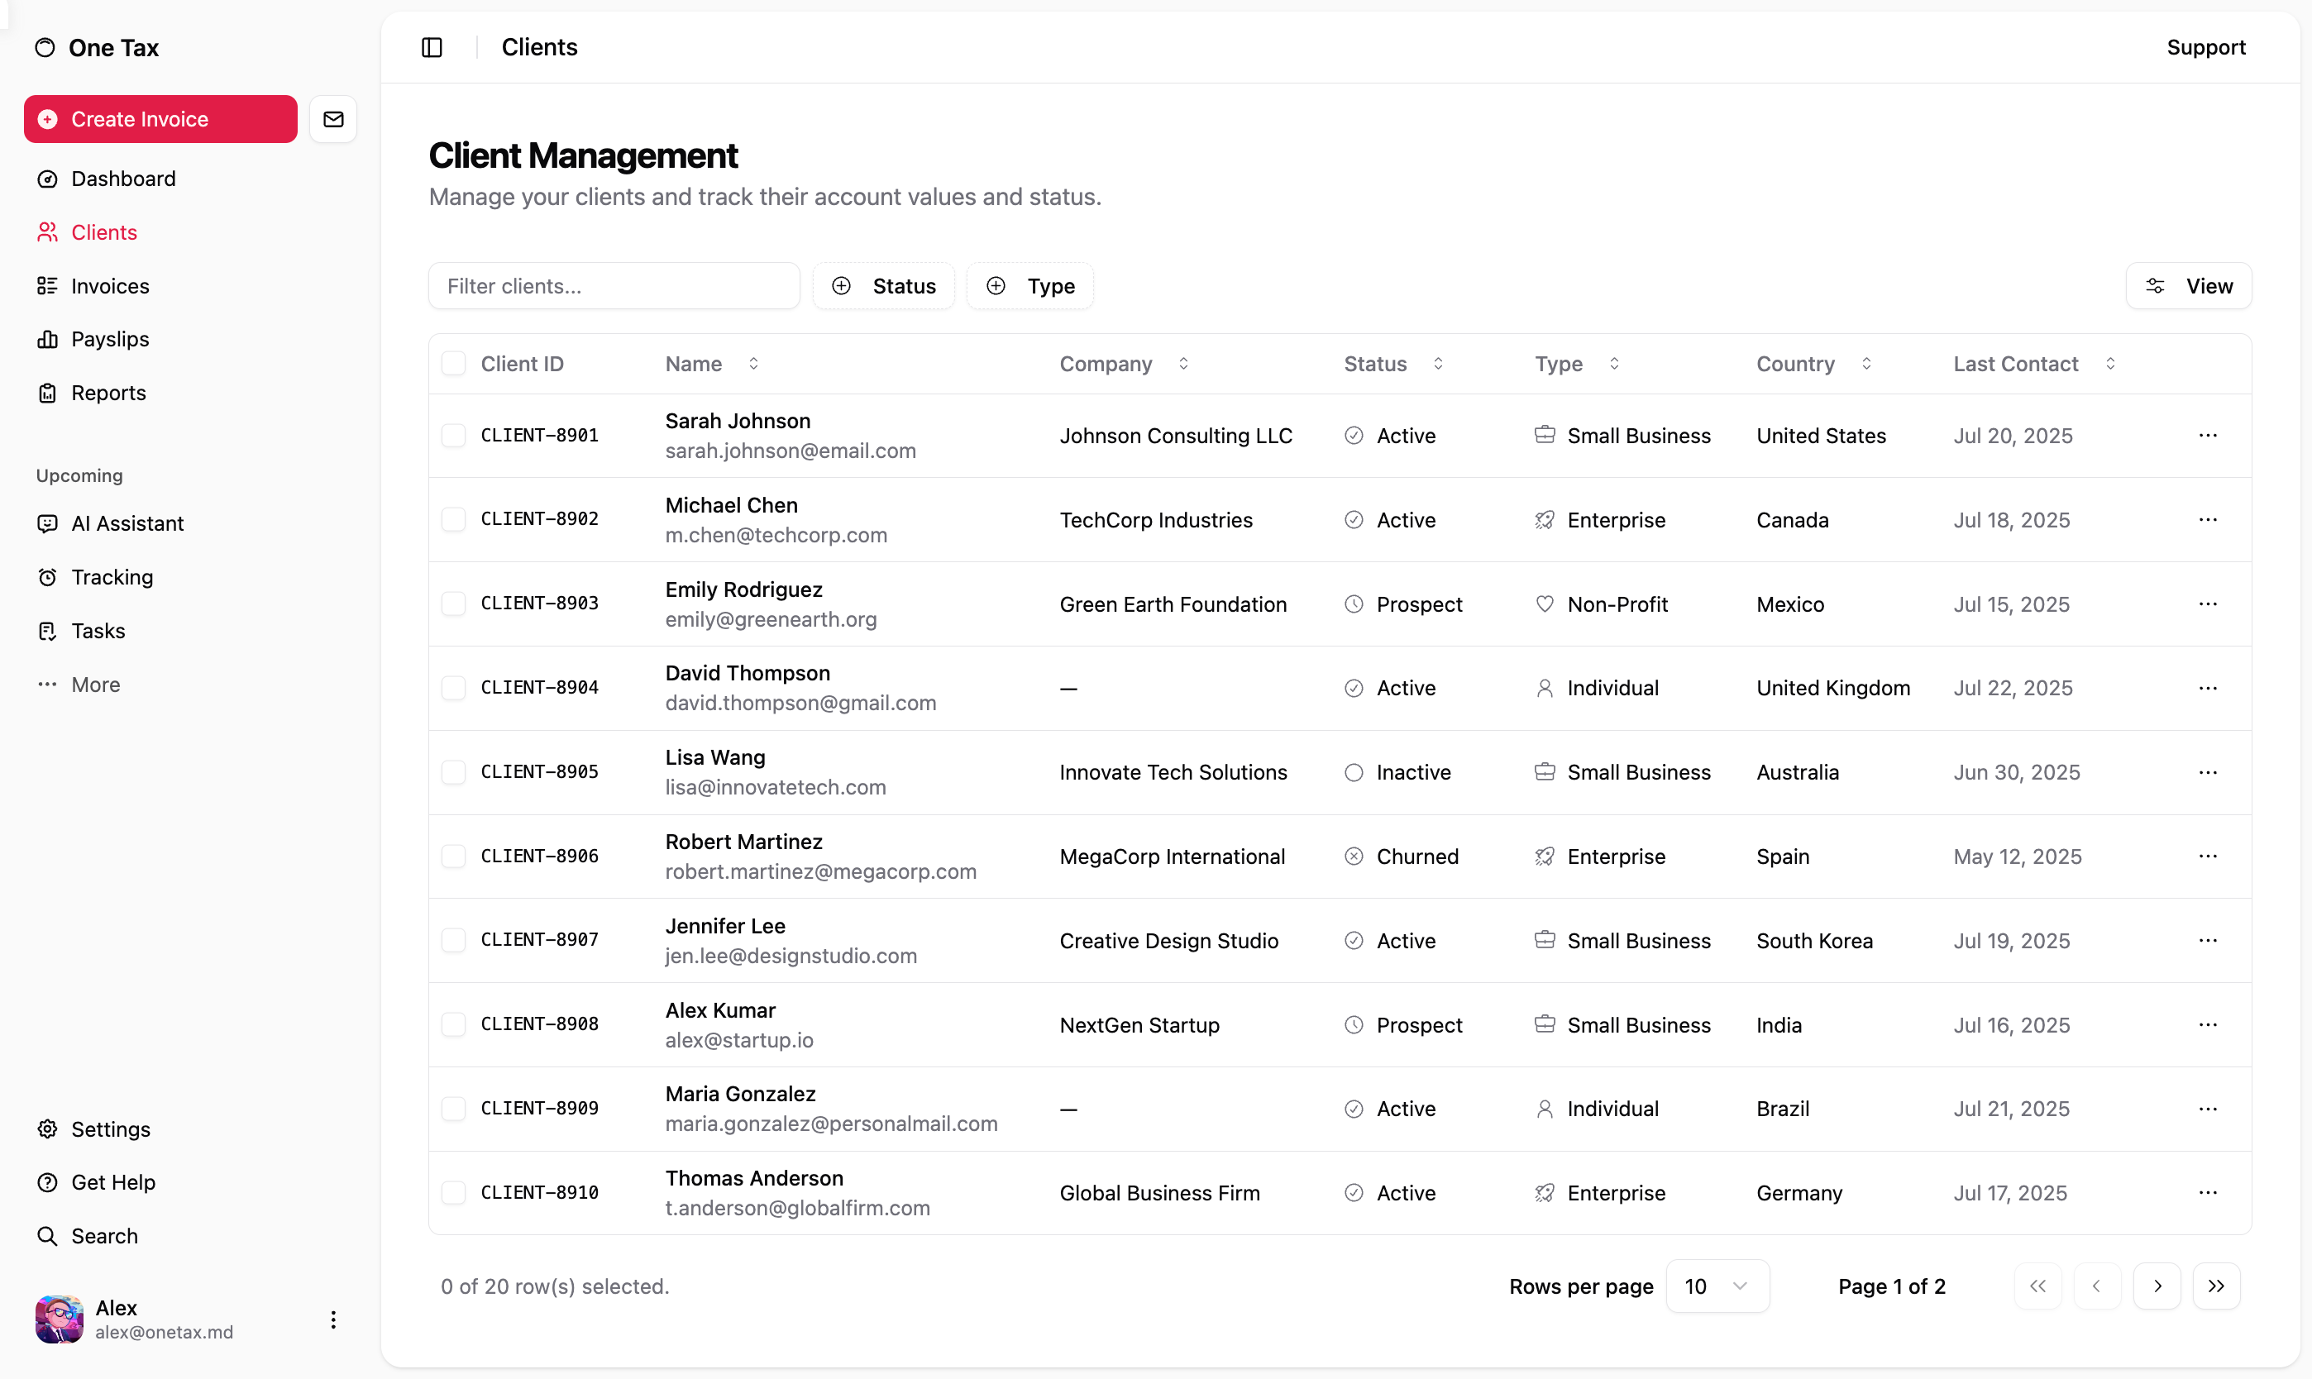Open Rows per page dropdown
The width and height of the screenshot is (2312, 1379).
pyautogui.click(x=1717, y=1286)
